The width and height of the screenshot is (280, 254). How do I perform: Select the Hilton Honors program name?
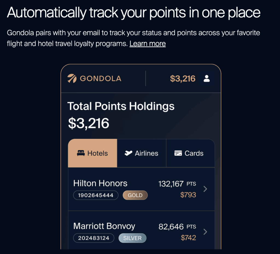click(100, 183)
